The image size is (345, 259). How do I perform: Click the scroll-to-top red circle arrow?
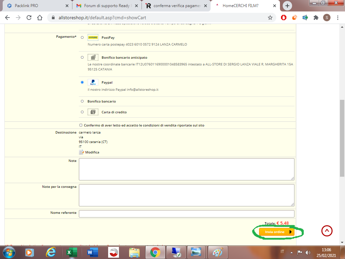point(327,231)
